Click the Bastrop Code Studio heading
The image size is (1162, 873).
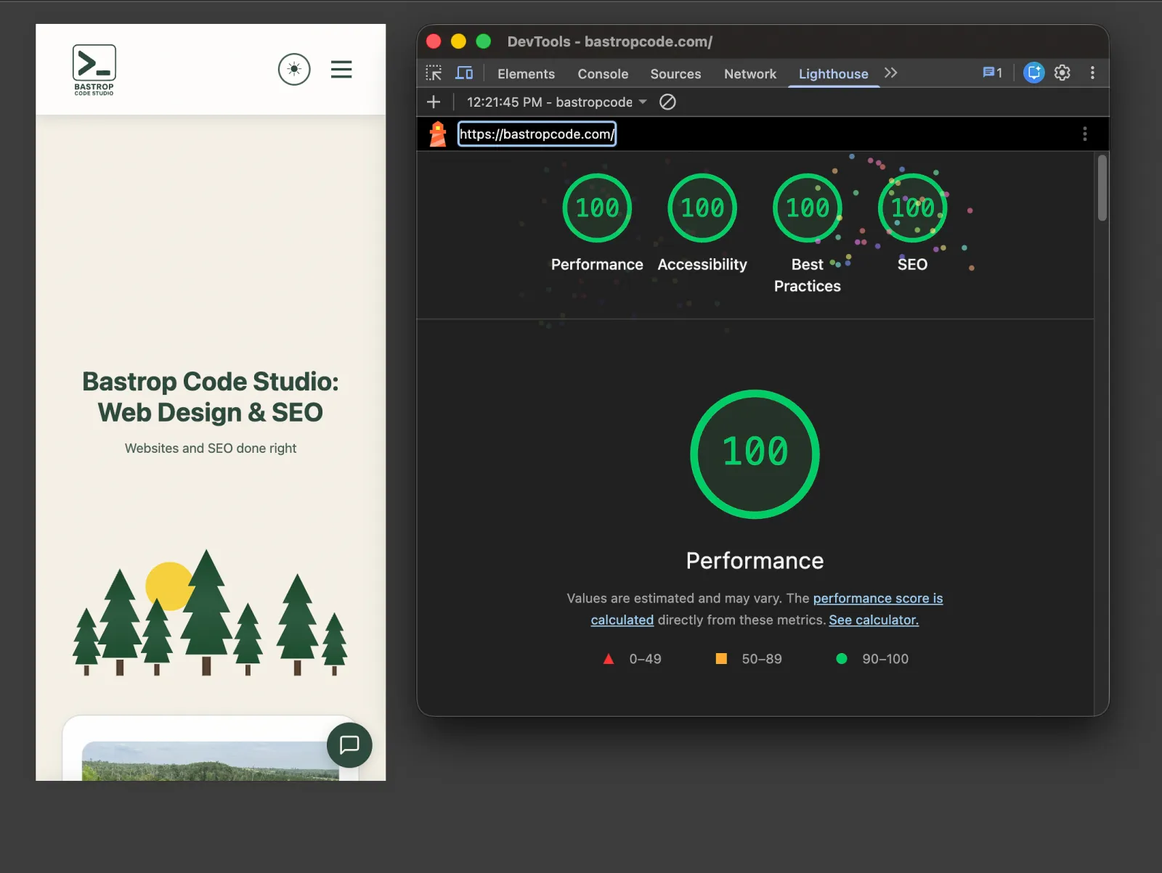(x=211, y=397)
